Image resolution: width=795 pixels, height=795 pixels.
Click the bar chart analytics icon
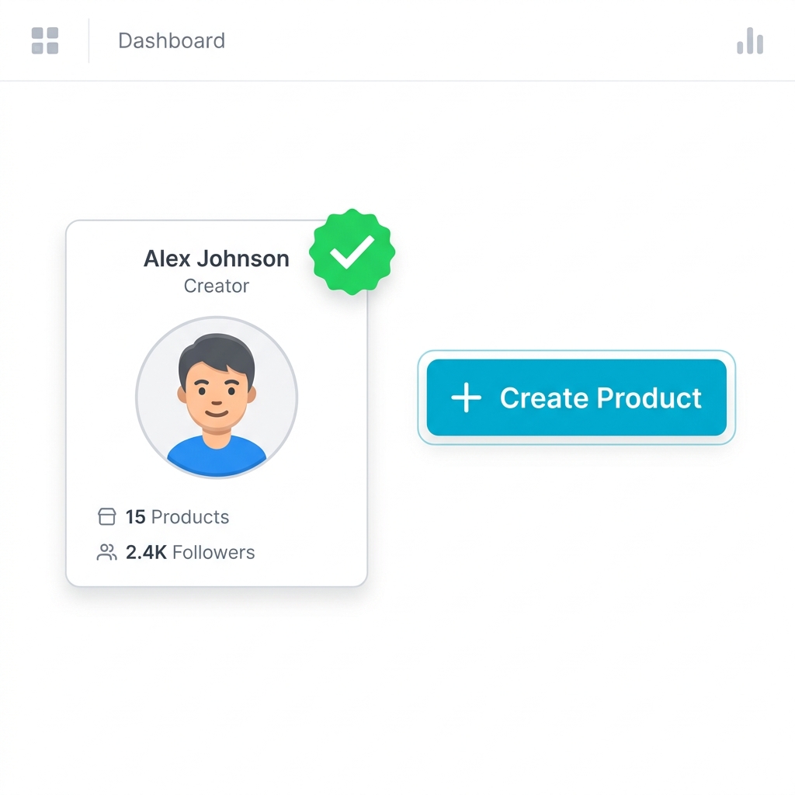pyautogui.click(x=750, y=40)
